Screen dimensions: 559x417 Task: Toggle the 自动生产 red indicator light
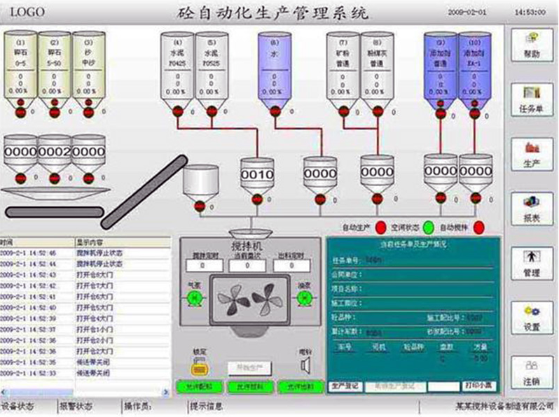point(381,227)
